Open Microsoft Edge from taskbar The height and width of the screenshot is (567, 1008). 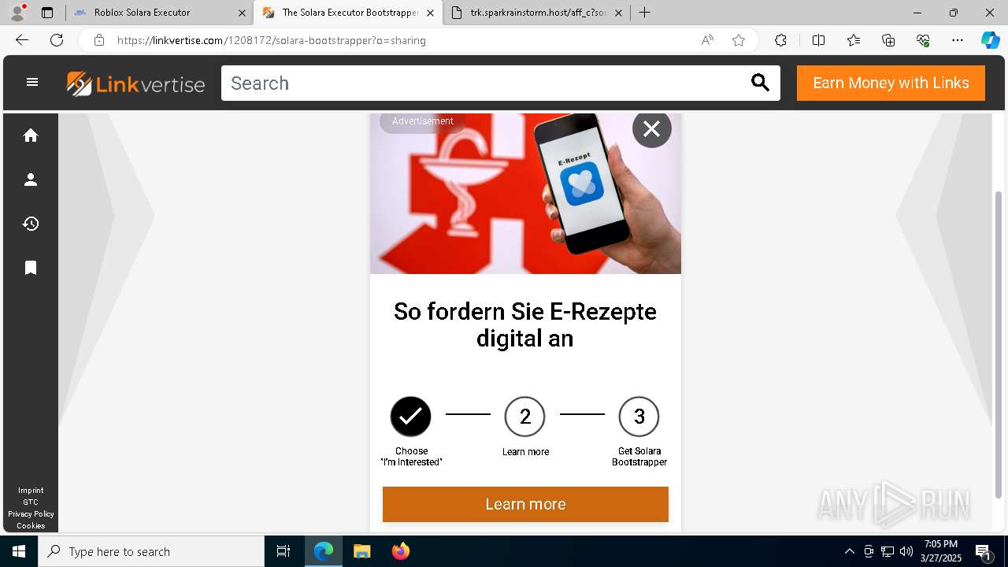click(x=324, y=551)
